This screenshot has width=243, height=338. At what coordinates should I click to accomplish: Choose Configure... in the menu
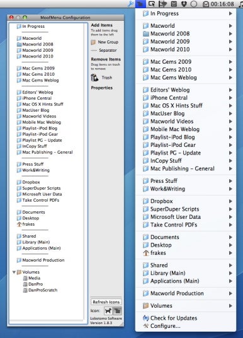coord(186,326)
